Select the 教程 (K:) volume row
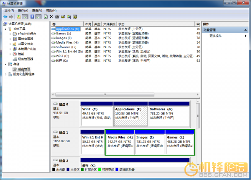The width and height of the screenshot is (251, 180). (x=125, y=60)
